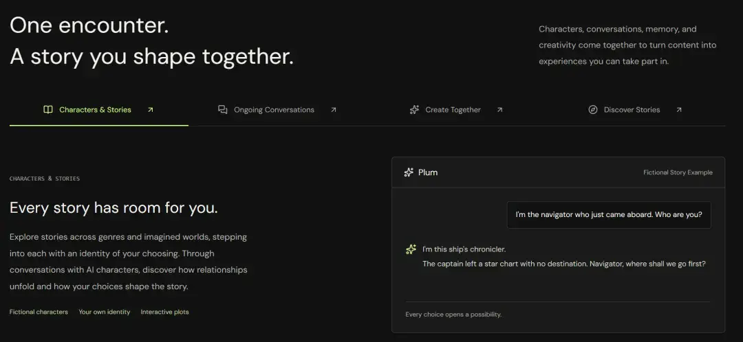Click the arrow icon after Discover Stories
Image resolution: width=743 pixels, height=342 pixels.
pos(678,110)
